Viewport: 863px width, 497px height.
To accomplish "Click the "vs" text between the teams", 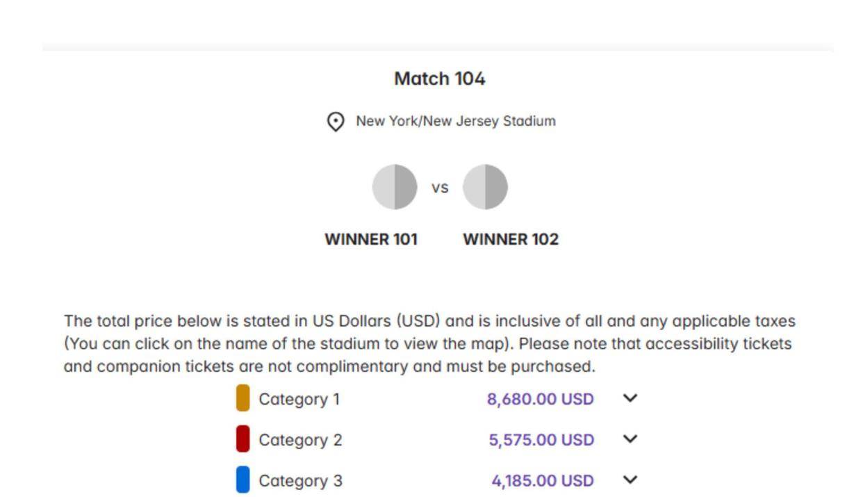I will coord(440,188).
